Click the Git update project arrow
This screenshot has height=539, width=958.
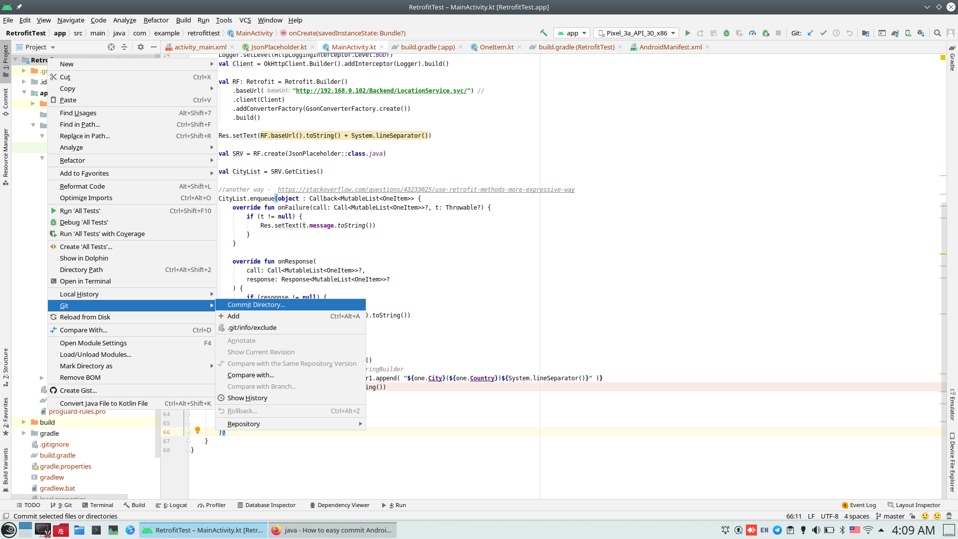810,33
